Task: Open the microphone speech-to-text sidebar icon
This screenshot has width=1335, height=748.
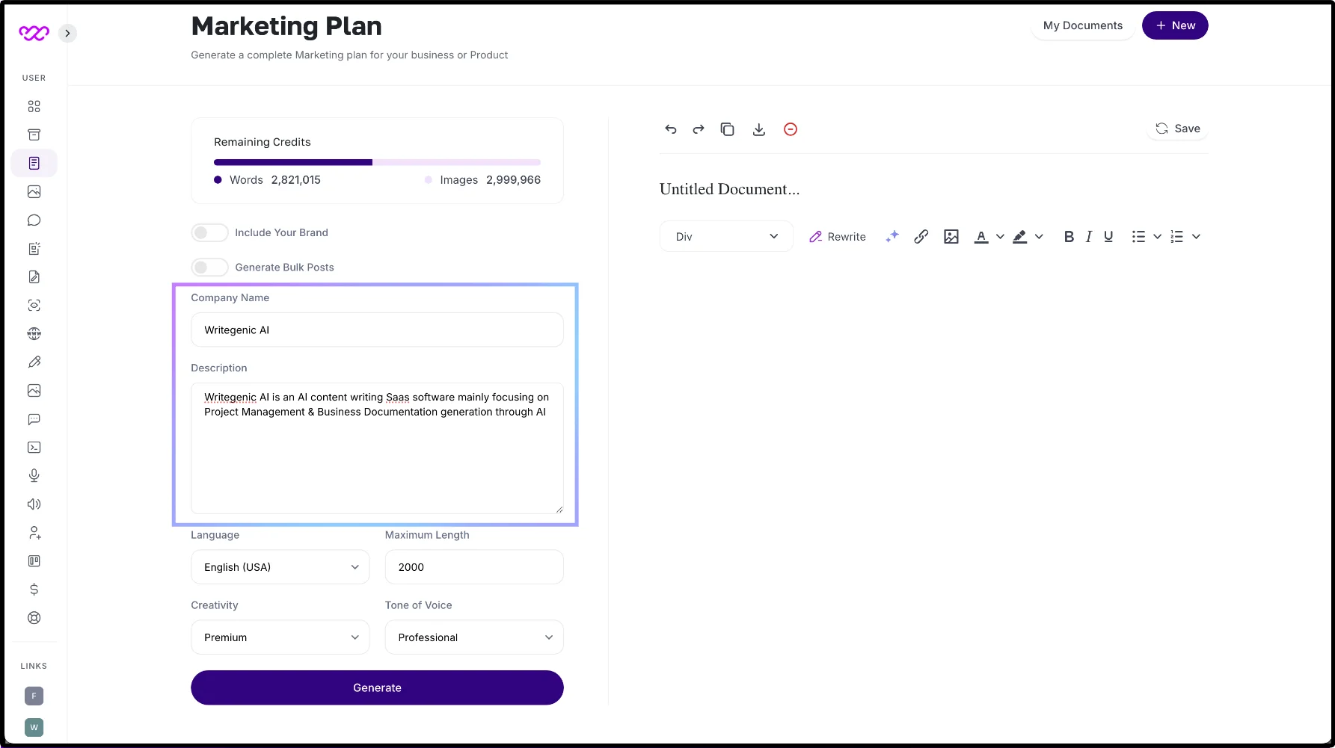Action: (x=34, y=475)
